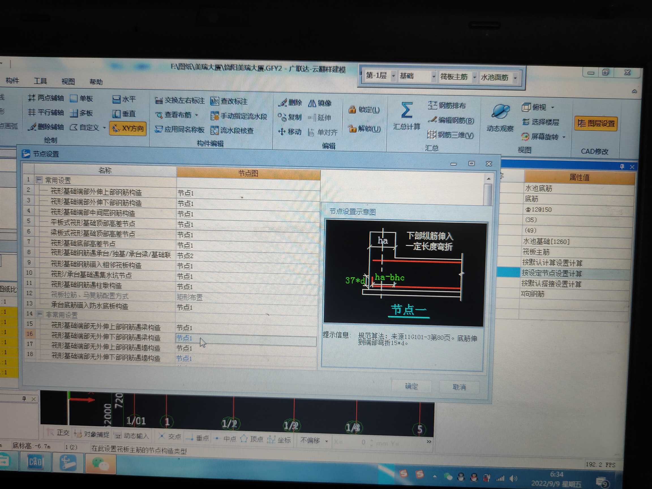Open the CAD app in taskbar

tap(35, 461)
